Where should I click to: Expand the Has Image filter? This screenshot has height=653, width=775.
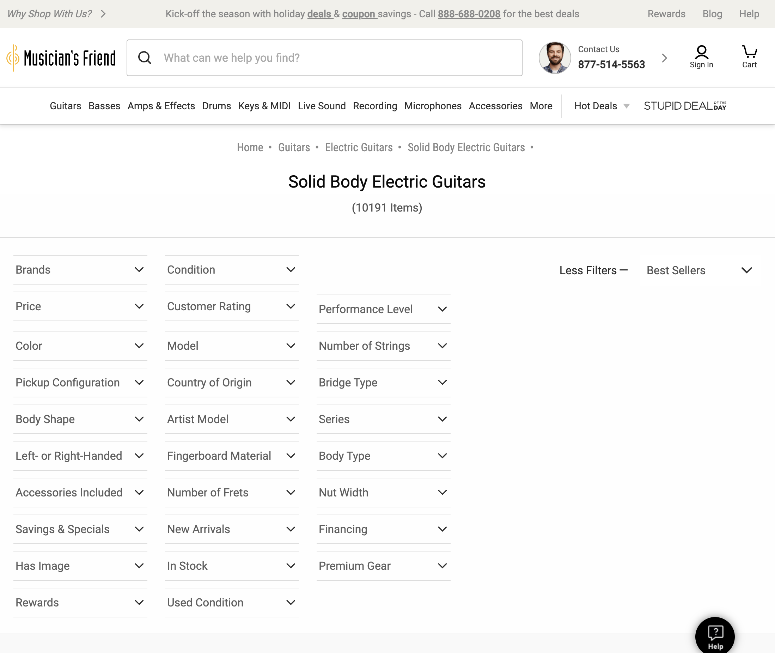point(80,566)
